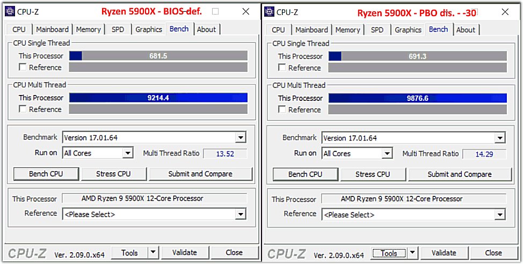
Task: Select Bench tab in right PBO dis. window
Action: 438,29
